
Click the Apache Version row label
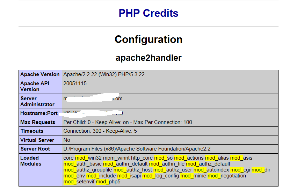[40, 74]
